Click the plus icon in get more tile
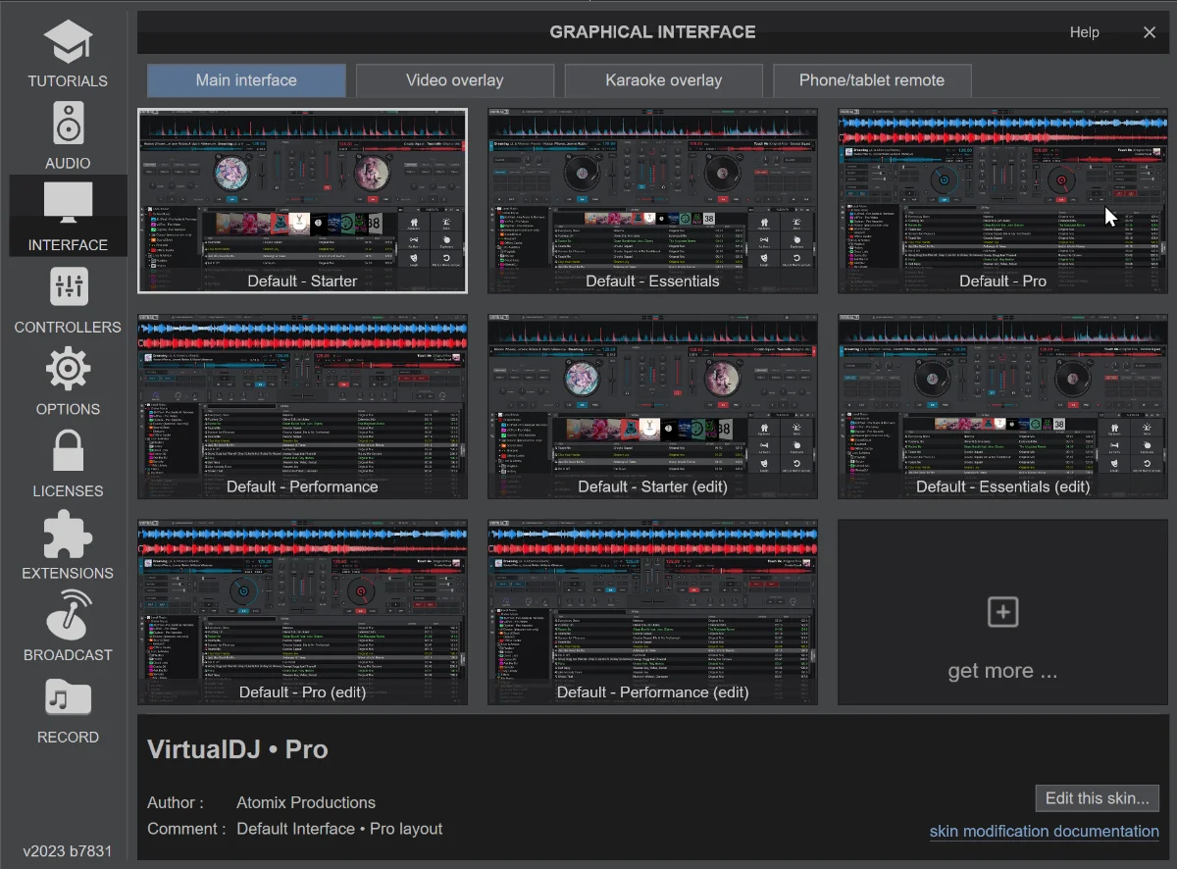 (1002, 612)
